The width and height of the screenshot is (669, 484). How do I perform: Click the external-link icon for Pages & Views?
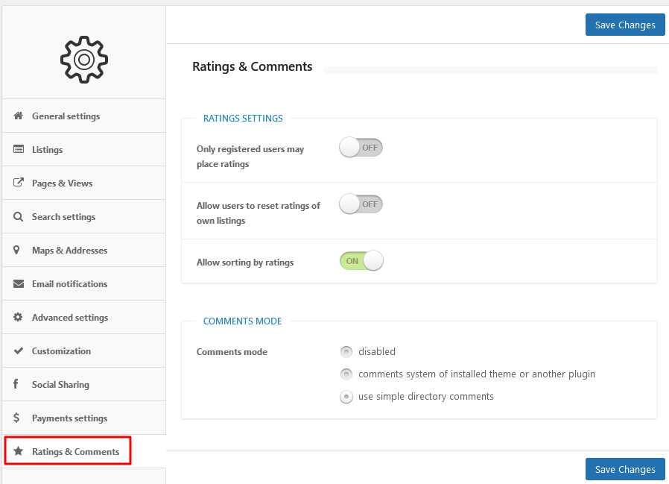pos(19,183)
